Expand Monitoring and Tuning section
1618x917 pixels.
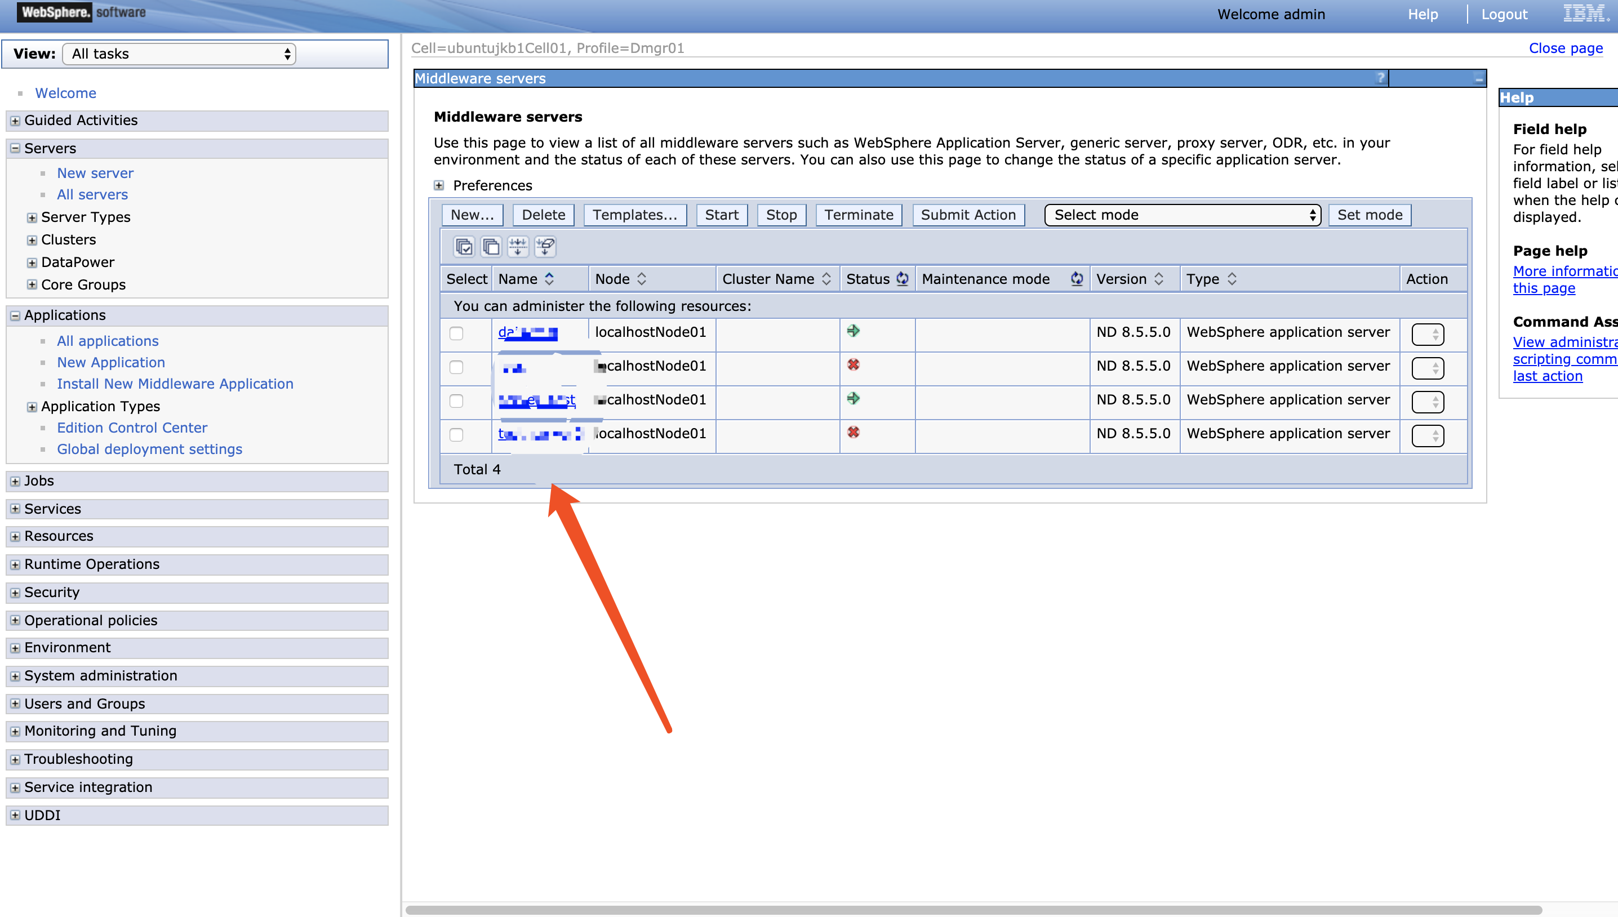[15, 732]
